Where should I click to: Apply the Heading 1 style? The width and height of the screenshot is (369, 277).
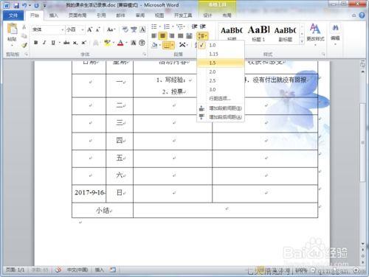coord(258,32)
